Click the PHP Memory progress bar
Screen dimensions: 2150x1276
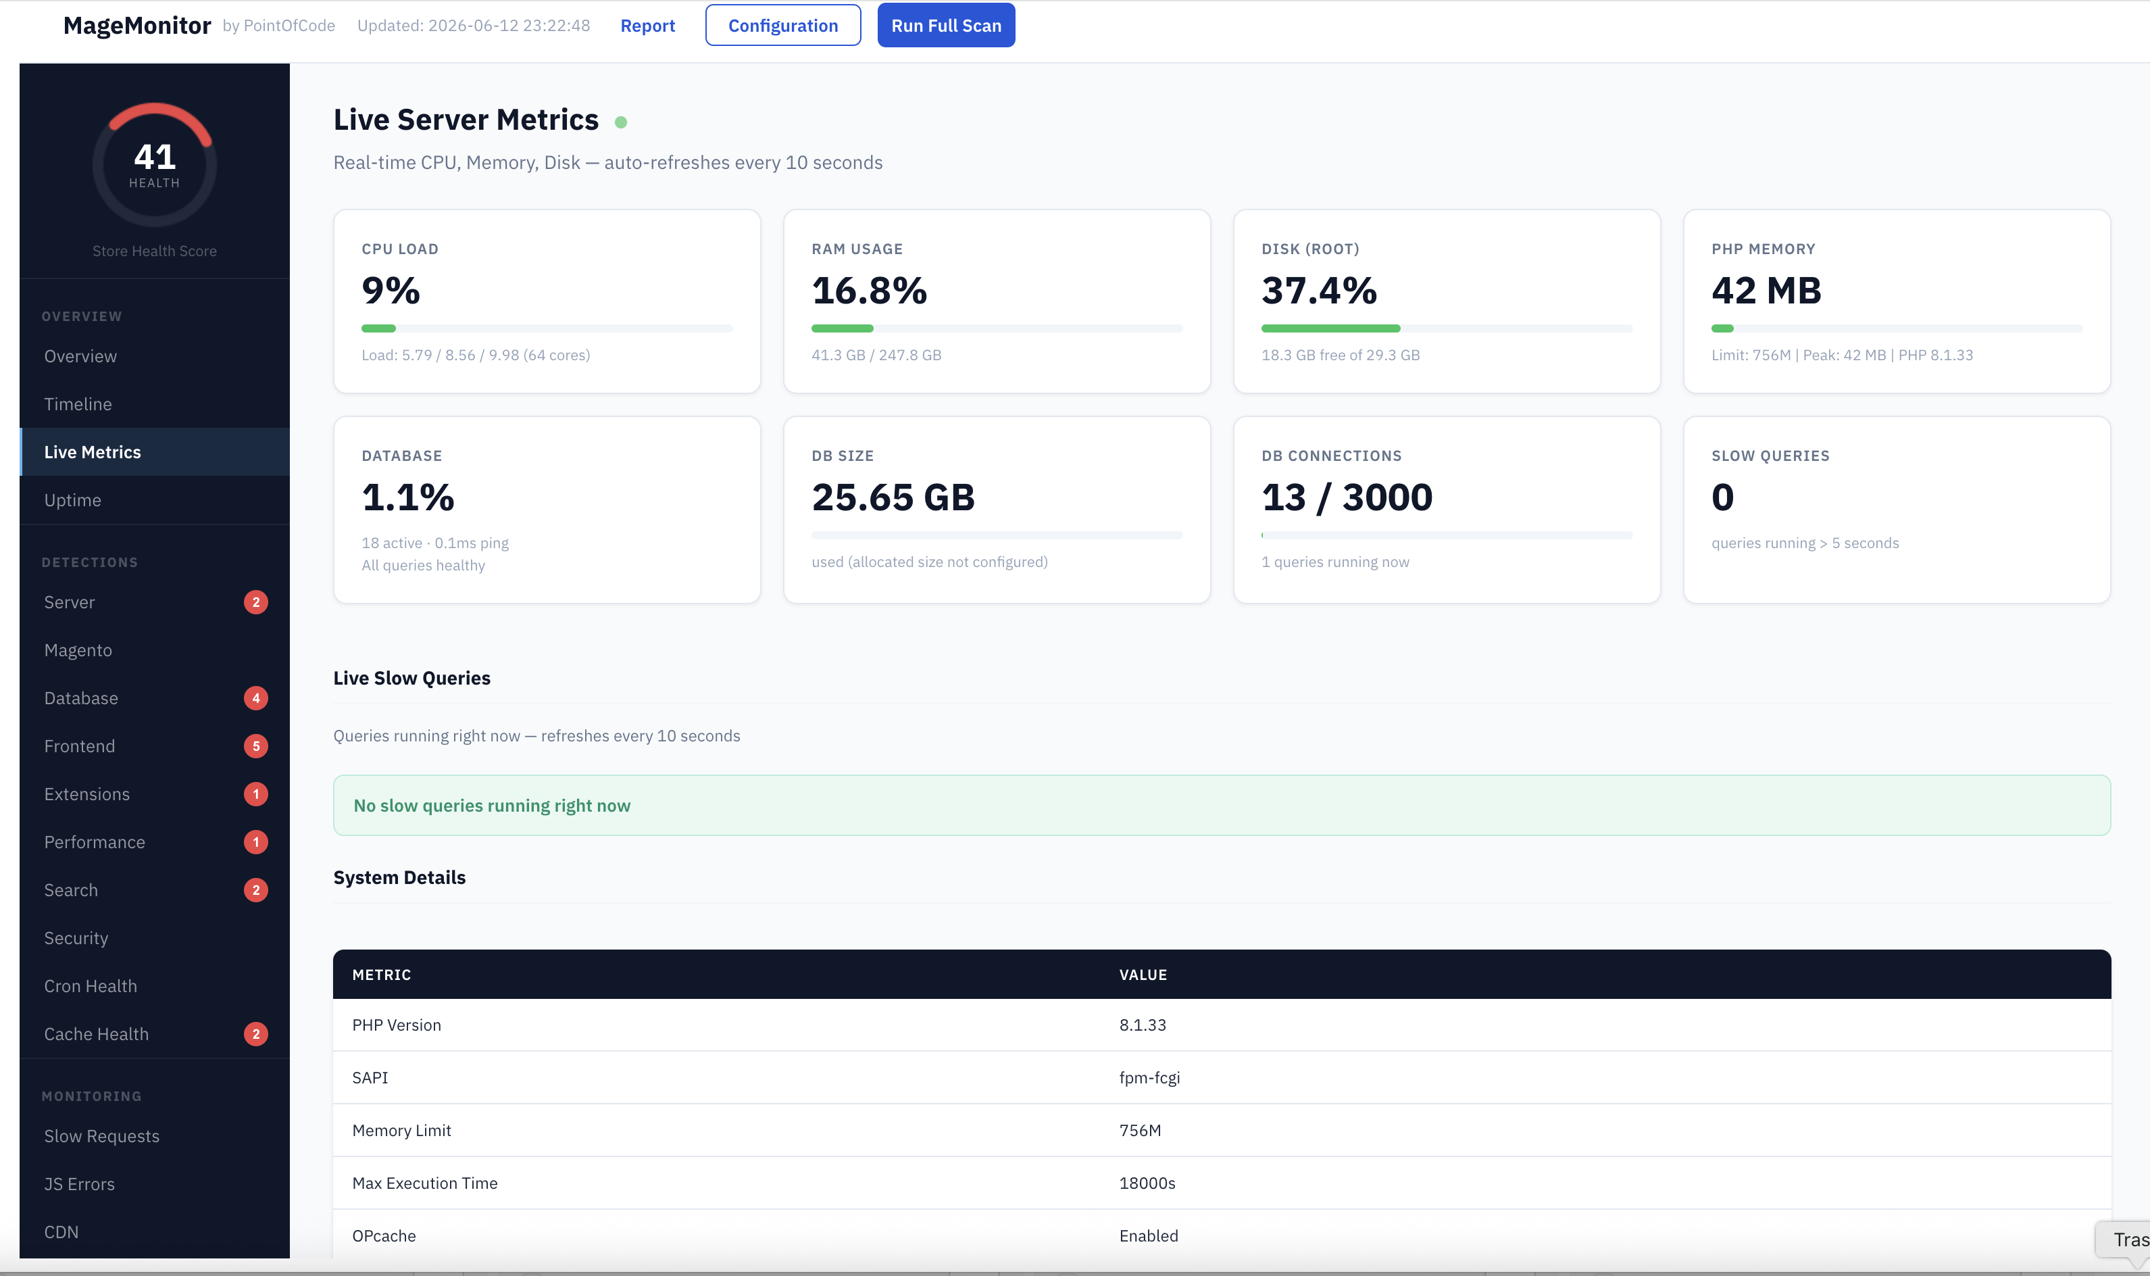coord(1897,328)
